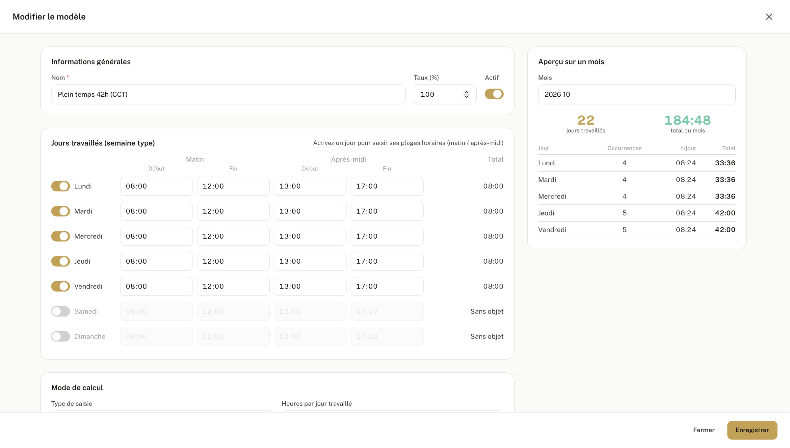Viewport: 790px width, 448px height.
Task: Save the model with Enregistrer
Action: click(752, 430)
